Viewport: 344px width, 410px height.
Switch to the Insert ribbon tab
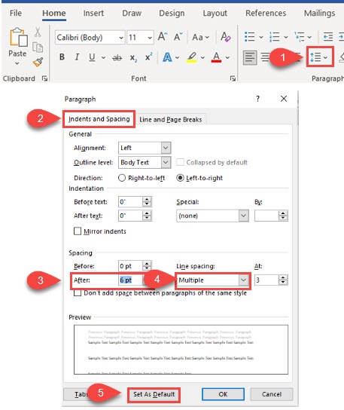(x=93, y=13)
